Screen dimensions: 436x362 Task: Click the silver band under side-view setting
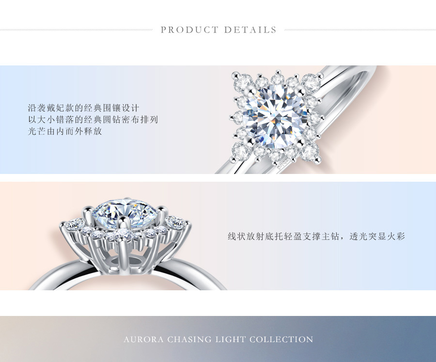point(128,275)
